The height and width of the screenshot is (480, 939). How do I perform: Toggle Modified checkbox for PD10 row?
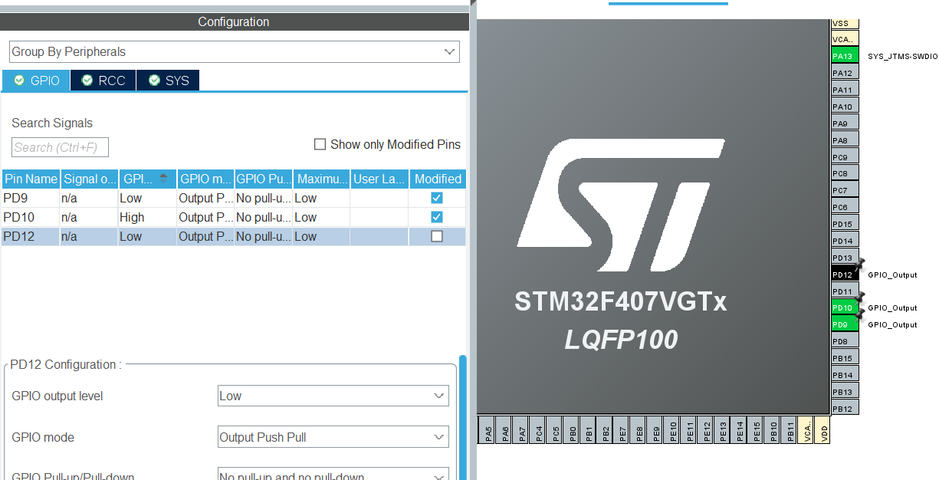(x=437, y=217)
